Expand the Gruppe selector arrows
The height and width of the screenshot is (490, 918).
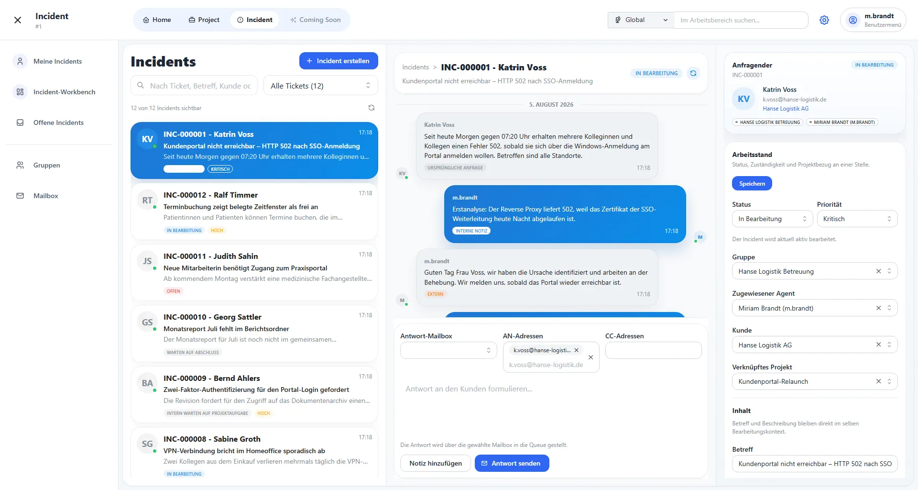point(889,271)
